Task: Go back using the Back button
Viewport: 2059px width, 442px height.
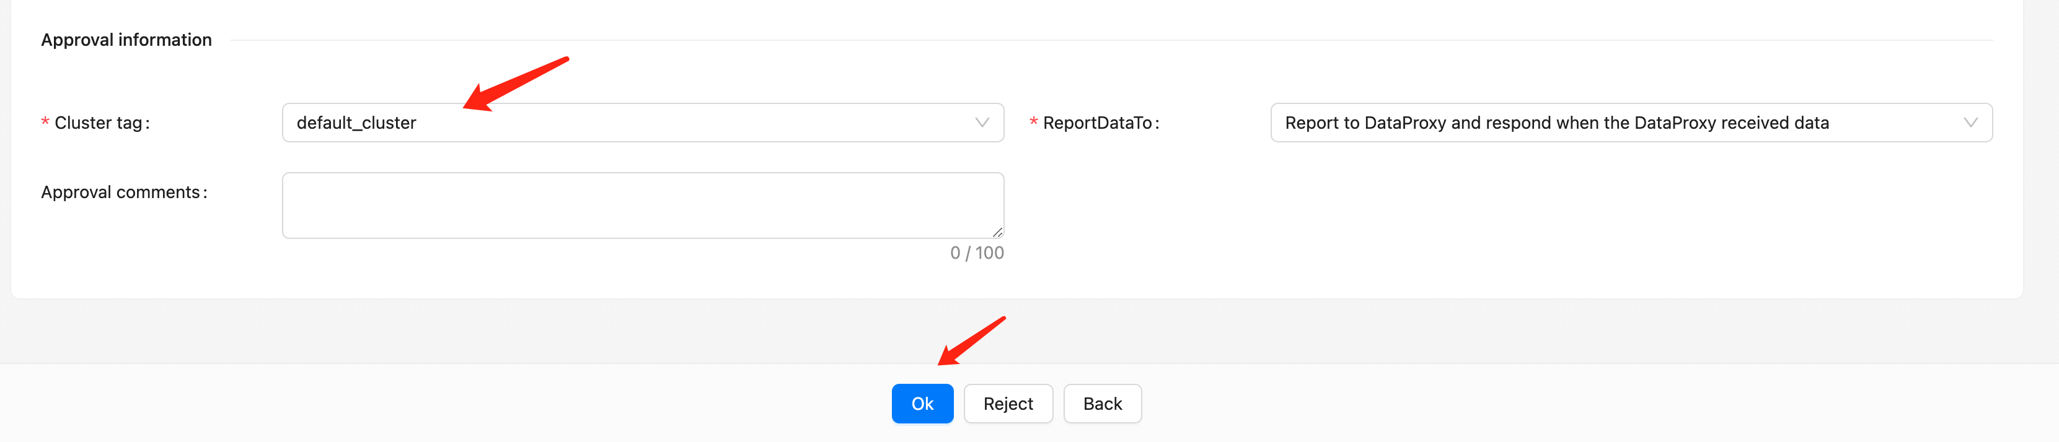Action: tap(1101, 404)
